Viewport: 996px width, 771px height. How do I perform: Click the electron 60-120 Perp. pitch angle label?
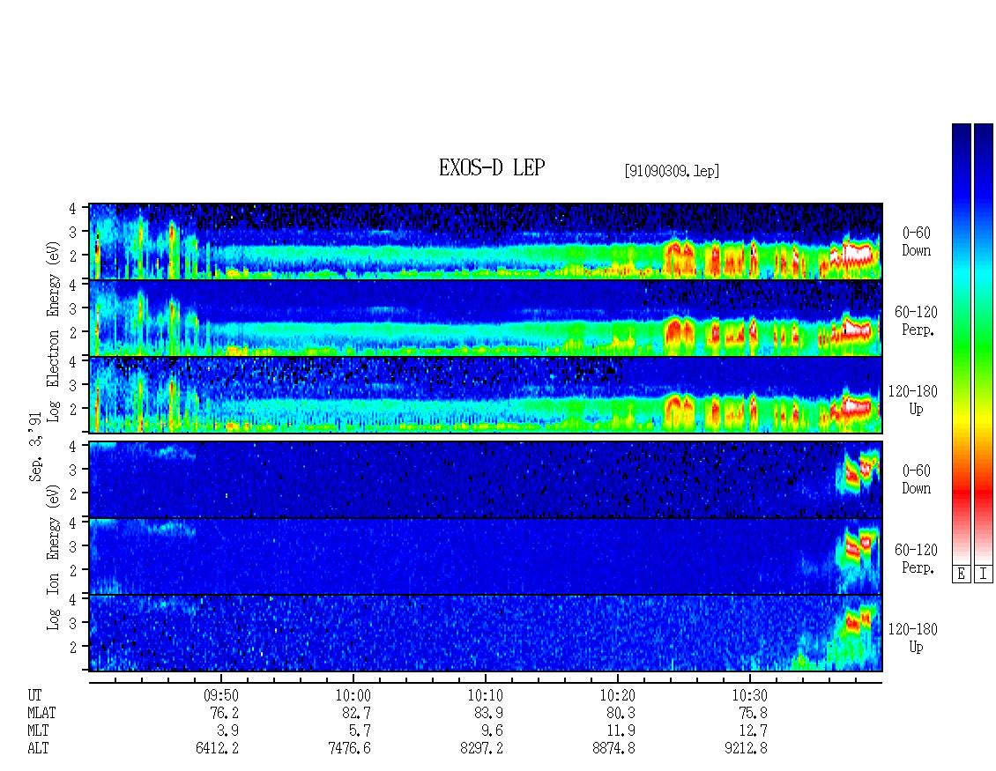click(x=916, y=321)
